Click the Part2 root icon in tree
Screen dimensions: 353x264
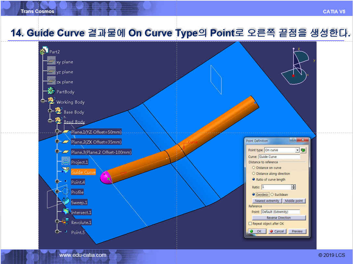click(44, 51)
